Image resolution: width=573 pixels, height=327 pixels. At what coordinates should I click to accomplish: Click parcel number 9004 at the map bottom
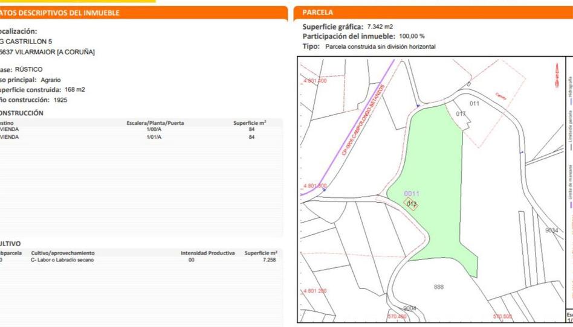(x=410, y=308)
